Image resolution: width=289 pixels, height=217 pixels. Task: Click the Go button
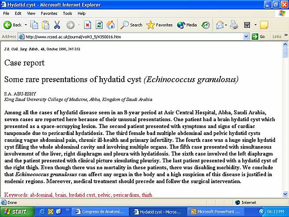[x=258, y=36]
